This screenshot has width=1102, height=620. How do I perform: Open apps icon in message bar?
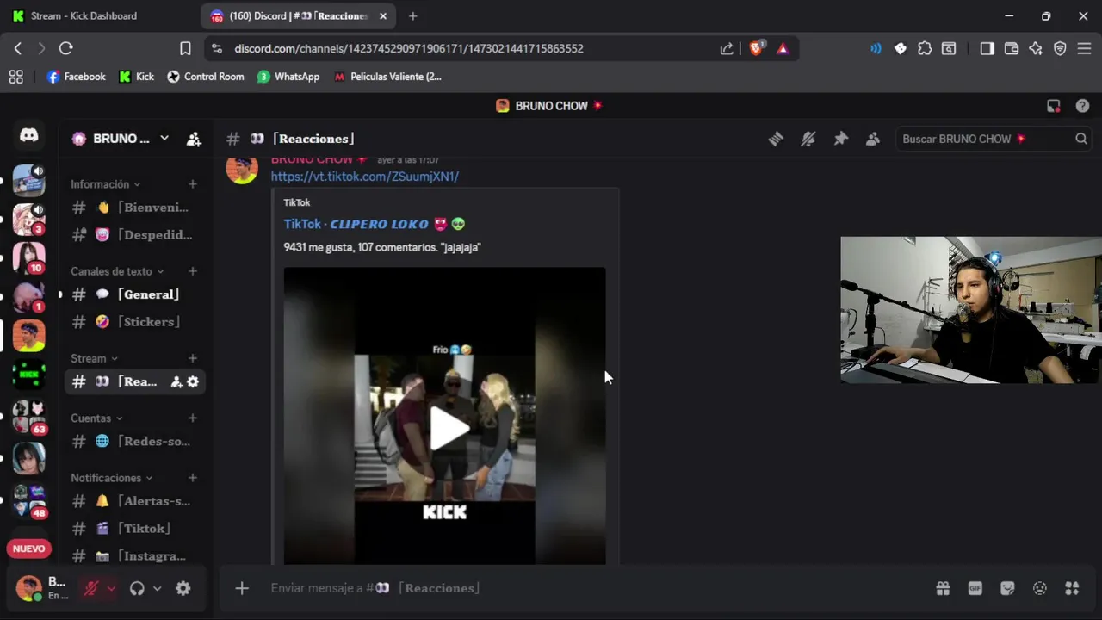pyautogui.click(x=1072, y=588)
